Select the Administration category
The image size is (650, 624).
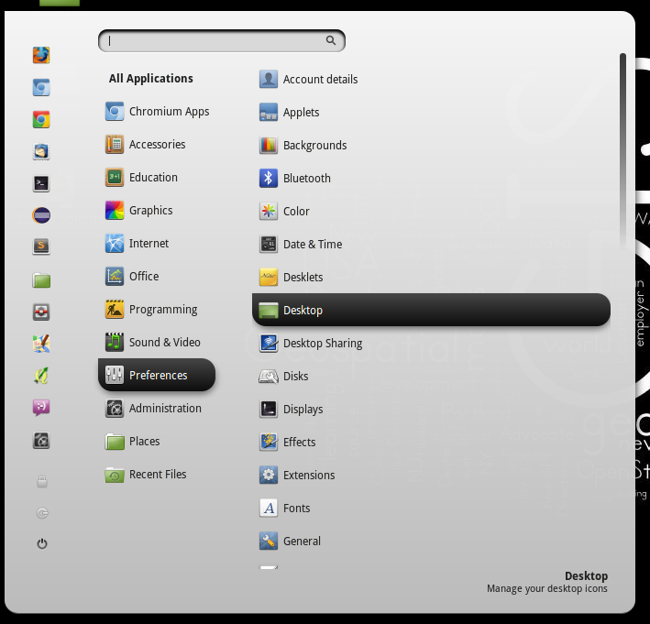pyautogui.click(x=157, y=408)
